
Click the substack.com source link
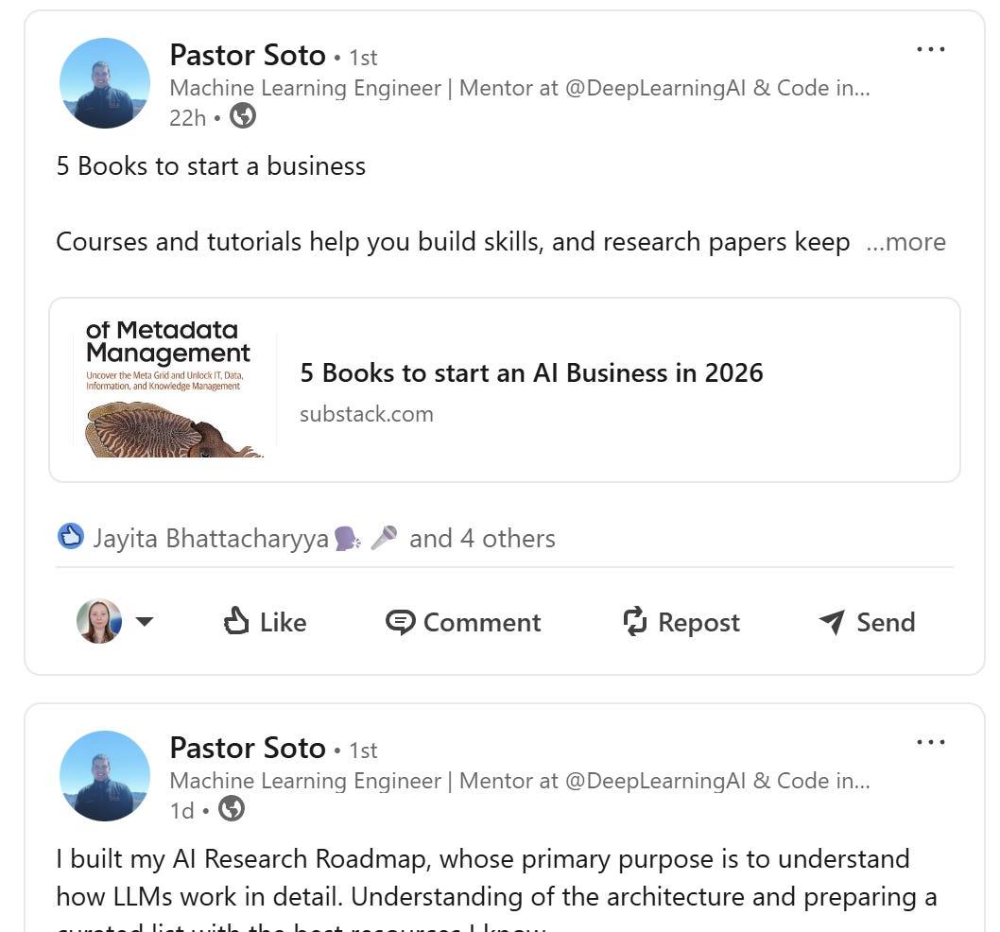pos(367,414)
